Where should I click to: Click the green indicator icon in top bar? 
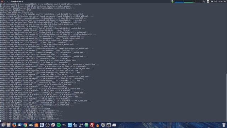tap(172, 1)
